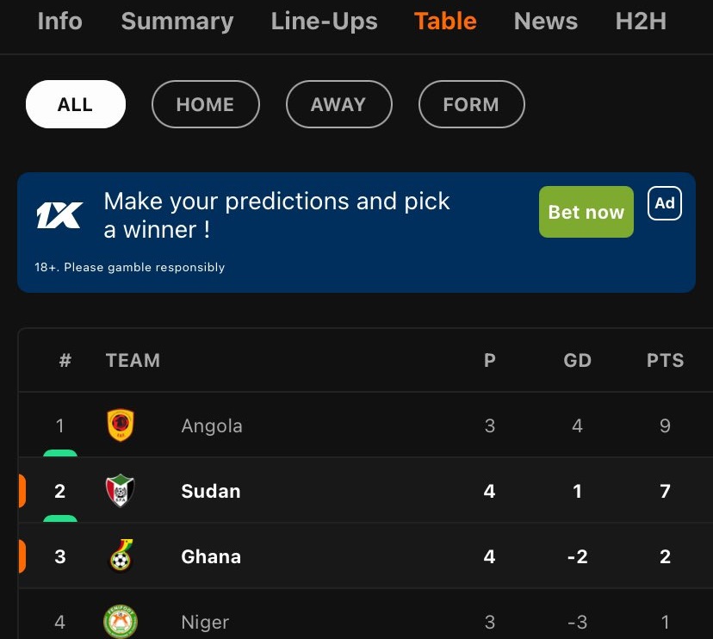Image resolution: width=713 pixels, height=639 pixels.
Task: Tap the Ad label badge
Action: pyautogui.click(x=664, y=203)
